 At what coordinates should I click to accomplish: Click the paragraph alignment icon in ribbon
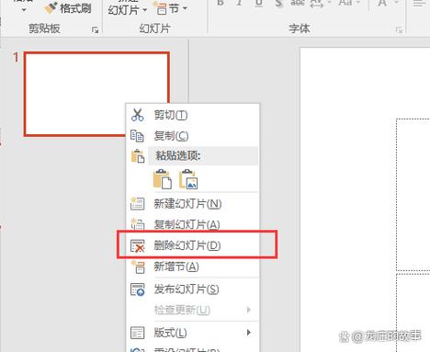pyautogui.click(x=419, y=3)
